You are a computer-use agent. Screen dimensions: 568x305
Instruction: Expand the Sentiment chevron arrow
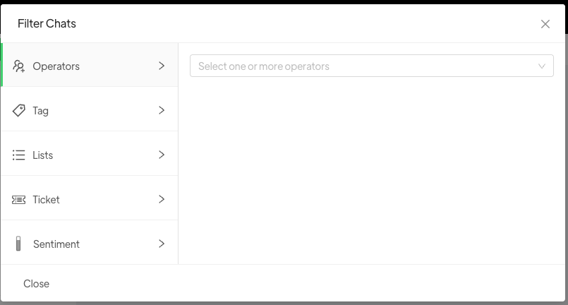(162, 244)
